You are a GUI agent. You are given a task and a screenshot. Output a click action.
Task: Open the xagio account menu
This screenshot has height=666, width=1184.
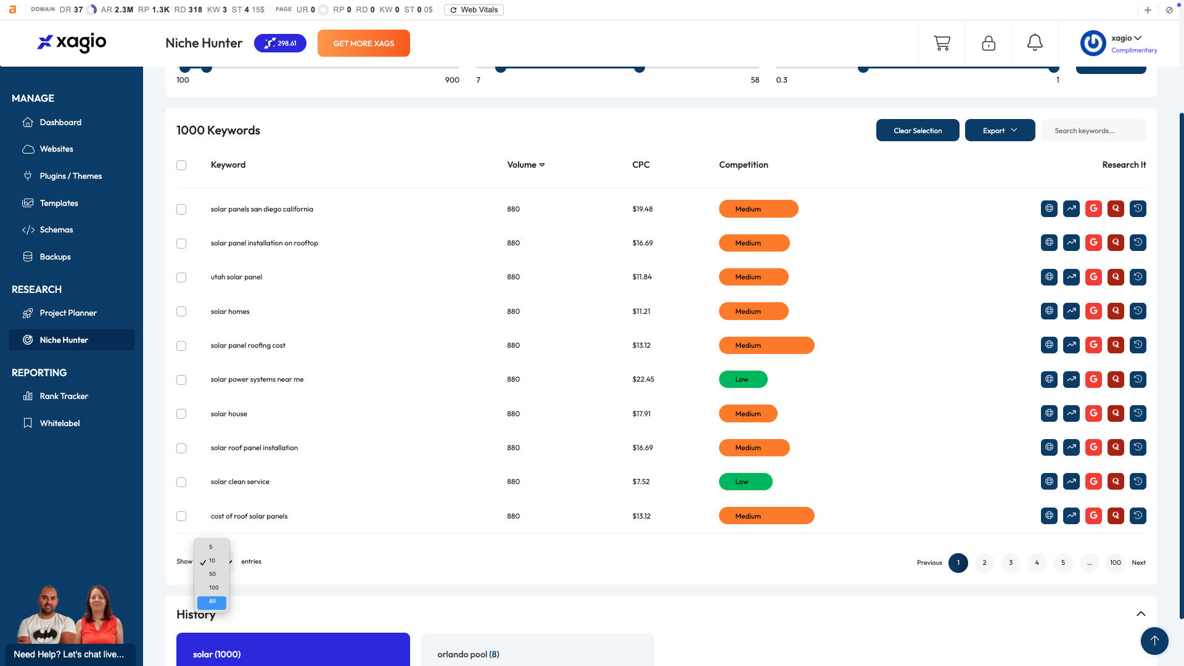[x=1126, y=38]
